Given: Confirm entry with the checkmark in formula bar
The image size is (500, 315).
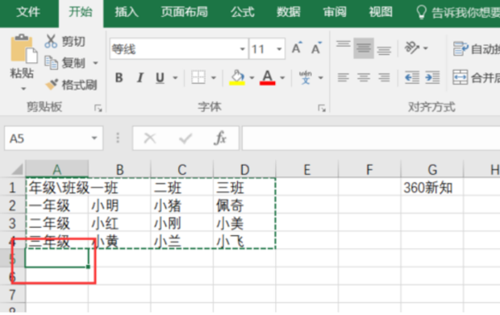Looking at the screenshot, I should coord(185,139).
